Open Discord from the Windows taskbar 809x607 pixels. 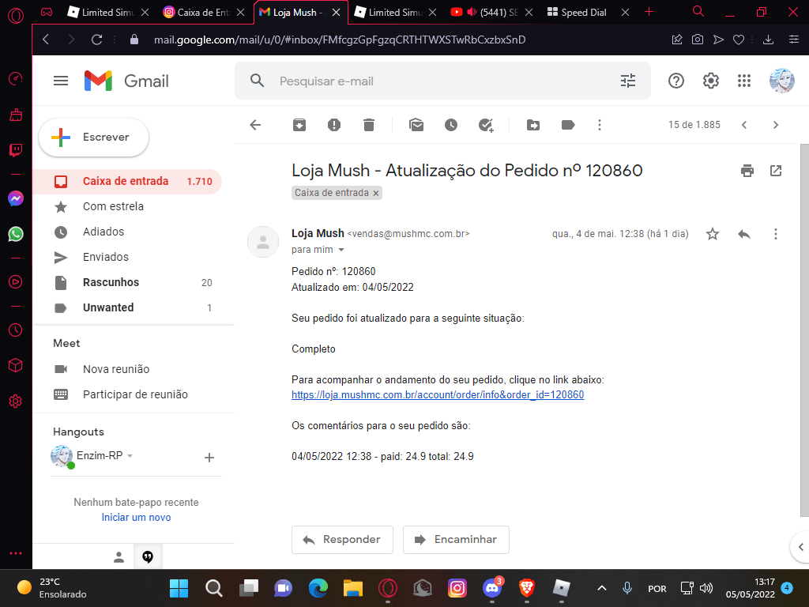pos(491,588)
